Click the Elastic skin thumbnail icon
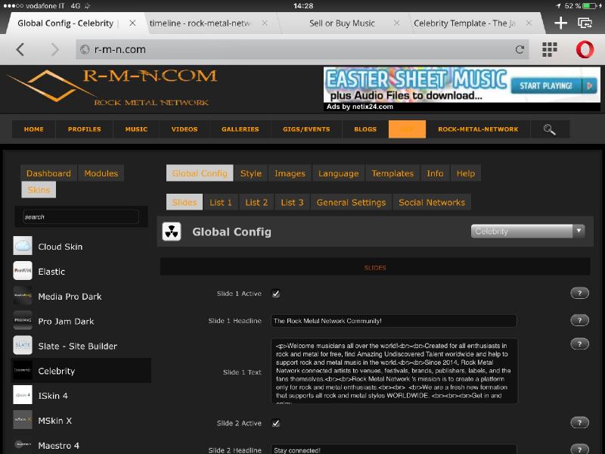The image size is (605, 454). 23,271
